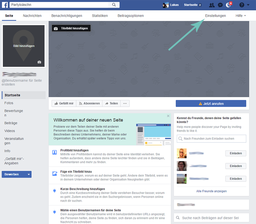
Task: Open the Statistiken tab
Action: point(100,16)
